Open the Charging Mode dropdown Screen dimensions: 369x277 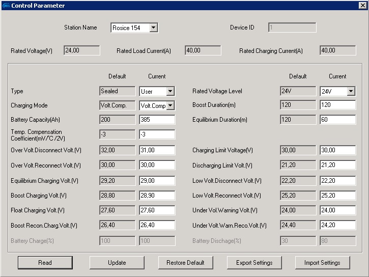point(170,106)
